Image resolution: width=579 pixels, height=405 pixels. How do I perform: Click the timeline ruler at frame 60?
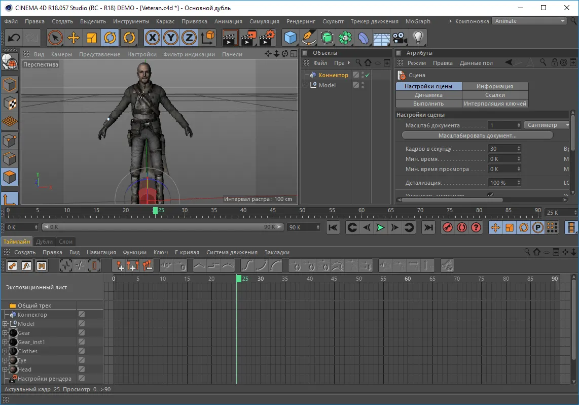tap(408, 279)
